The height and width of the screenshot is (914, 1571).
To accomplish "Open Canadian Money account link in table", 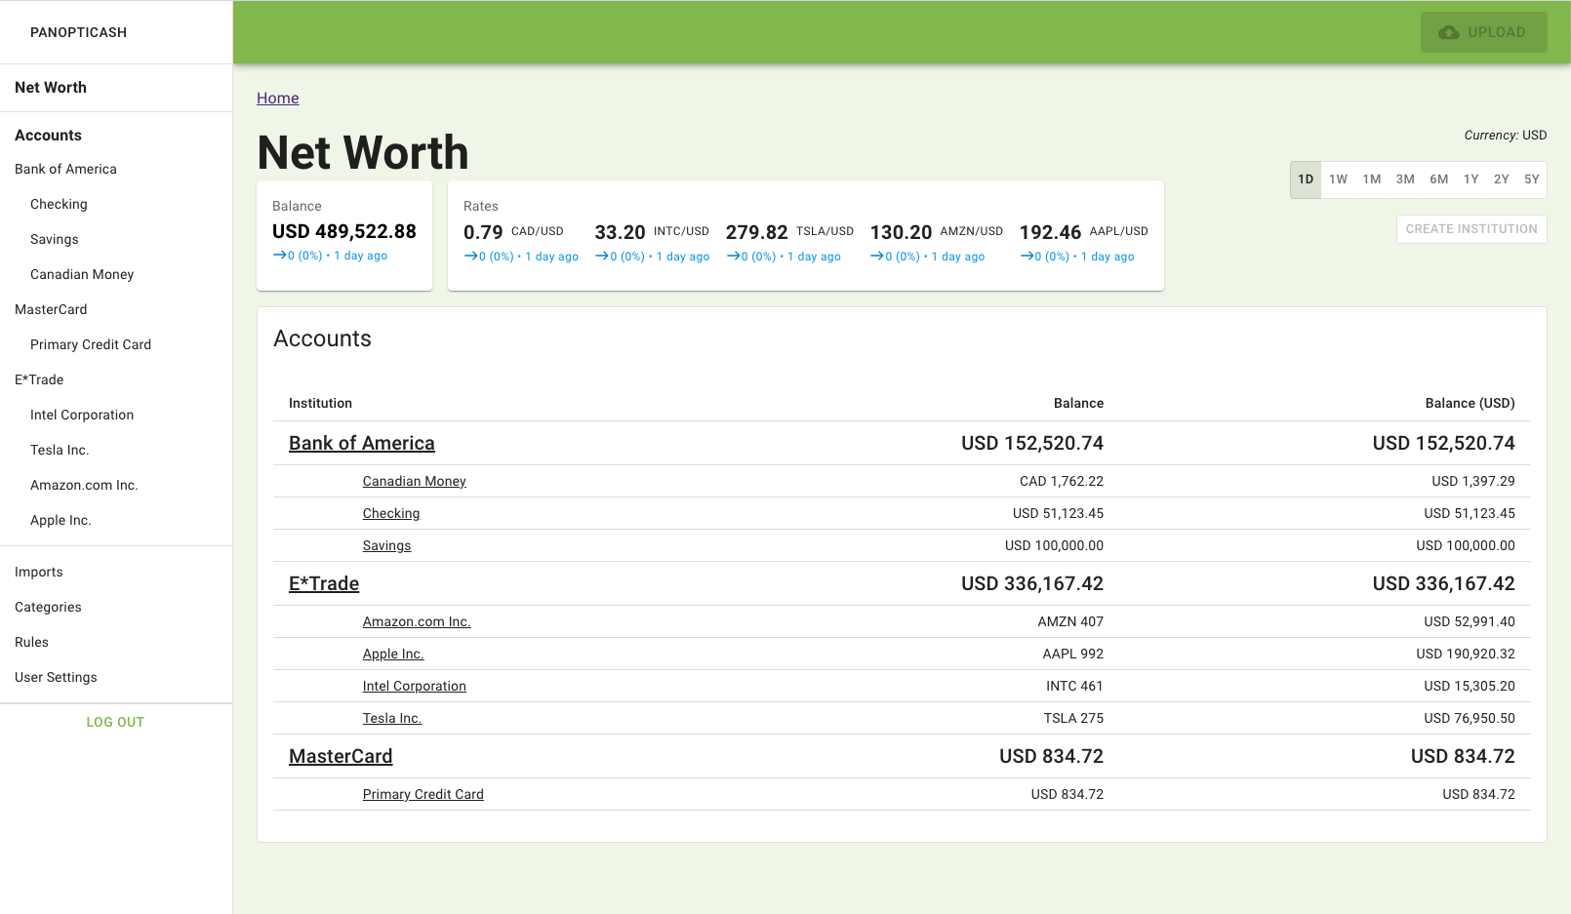I will pyautogui.click(x=415, y=481).
